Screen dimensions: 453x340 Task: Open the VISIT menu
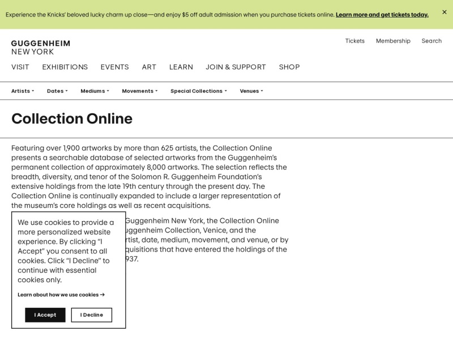click(20, 67)
